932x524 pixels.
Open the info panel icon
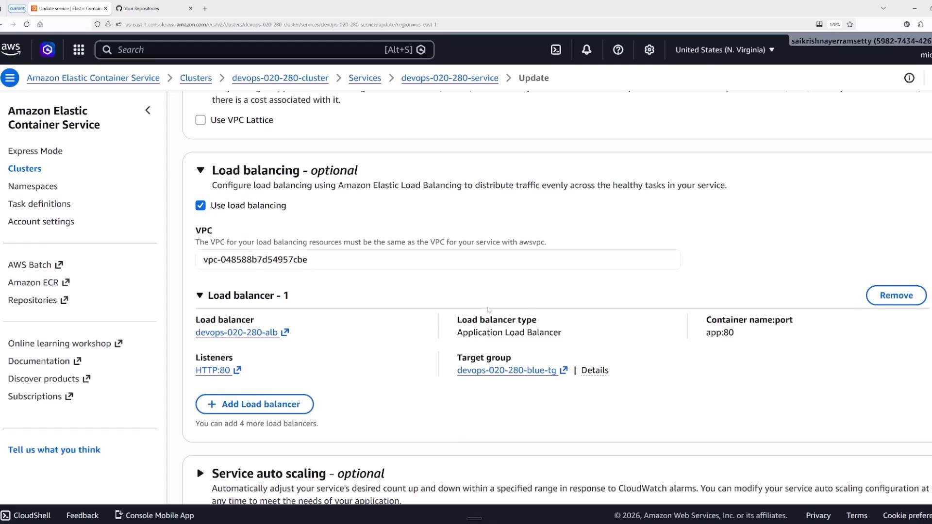909,78
